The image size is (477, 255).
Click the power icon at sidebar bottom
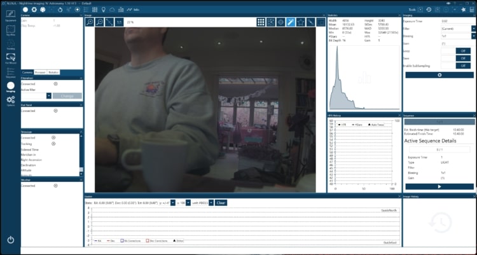tap(11, 240)
